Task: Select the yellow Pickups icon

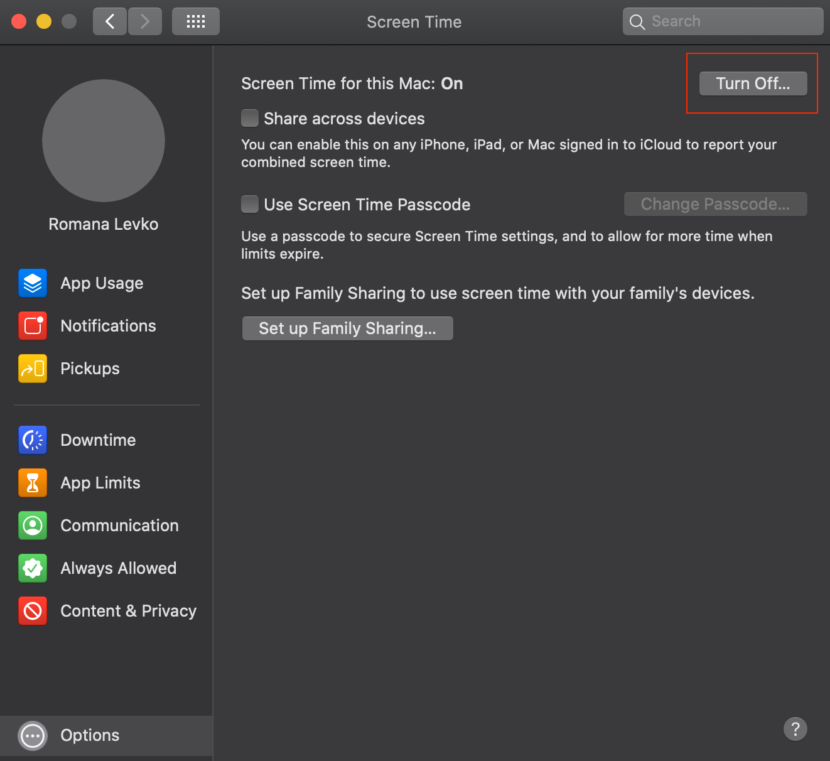Action: point(33,369)
